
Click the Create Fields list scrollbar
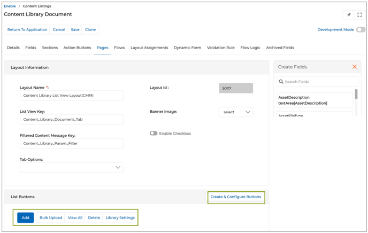click(356, 95)
